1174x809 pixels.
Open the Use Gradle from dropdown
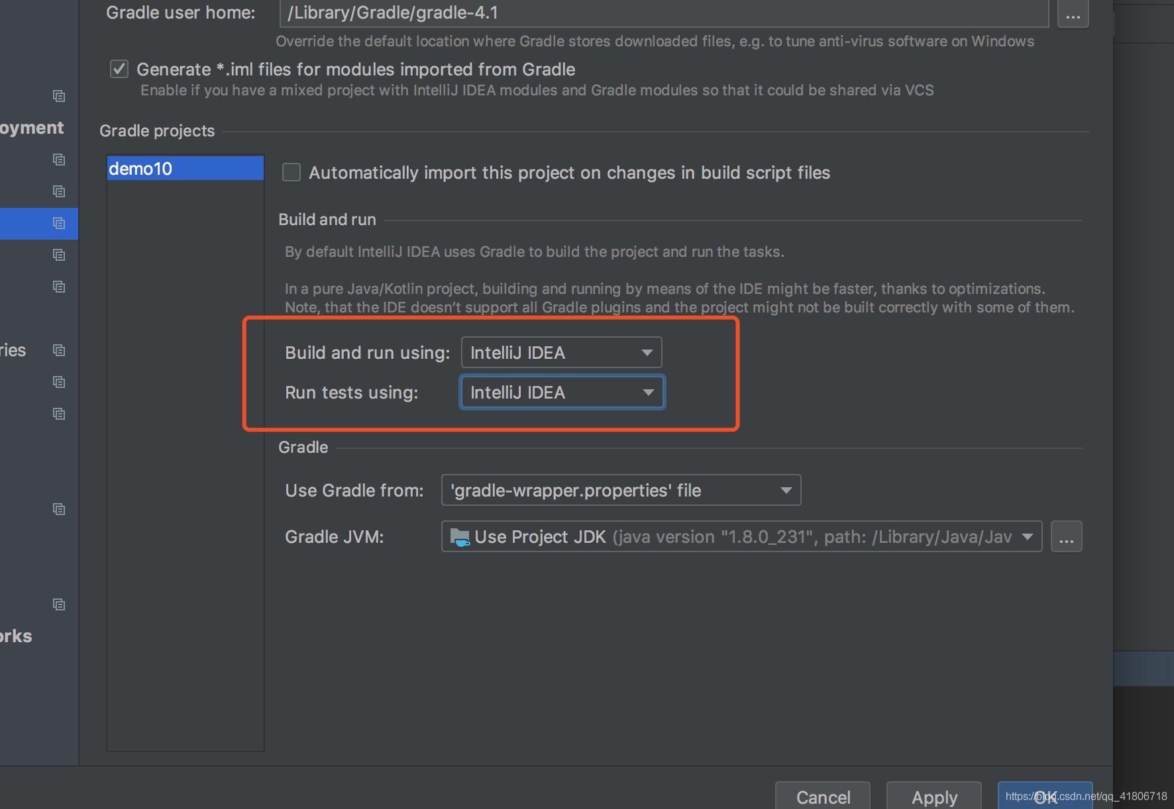coord(621,490)
